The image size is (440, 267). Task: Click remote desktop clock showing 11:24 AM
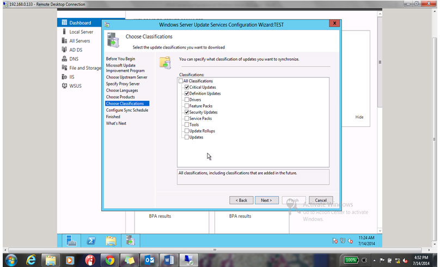pos(366,241)
